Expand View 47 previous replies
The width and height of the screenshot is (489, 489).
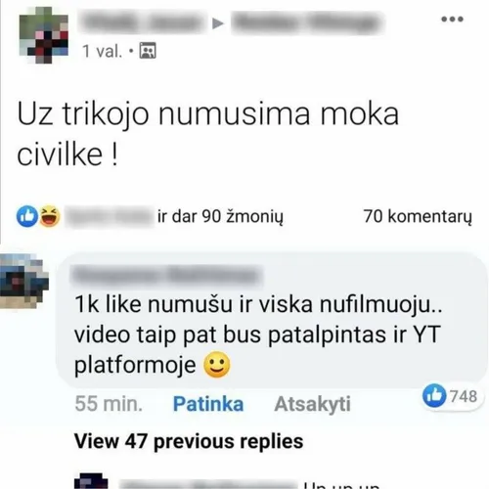pos(189,441)
